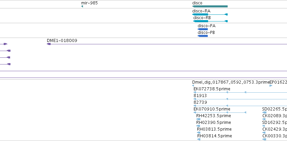287x141 pixels.
Task: Select the CK02089 EST label
Action: pos(275,116)
